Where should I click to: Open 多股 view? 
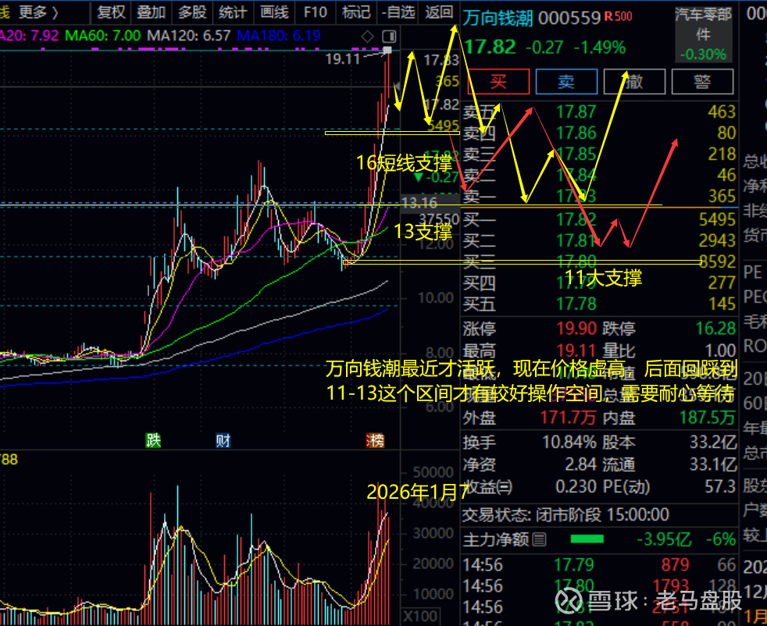tap(192, 12)
